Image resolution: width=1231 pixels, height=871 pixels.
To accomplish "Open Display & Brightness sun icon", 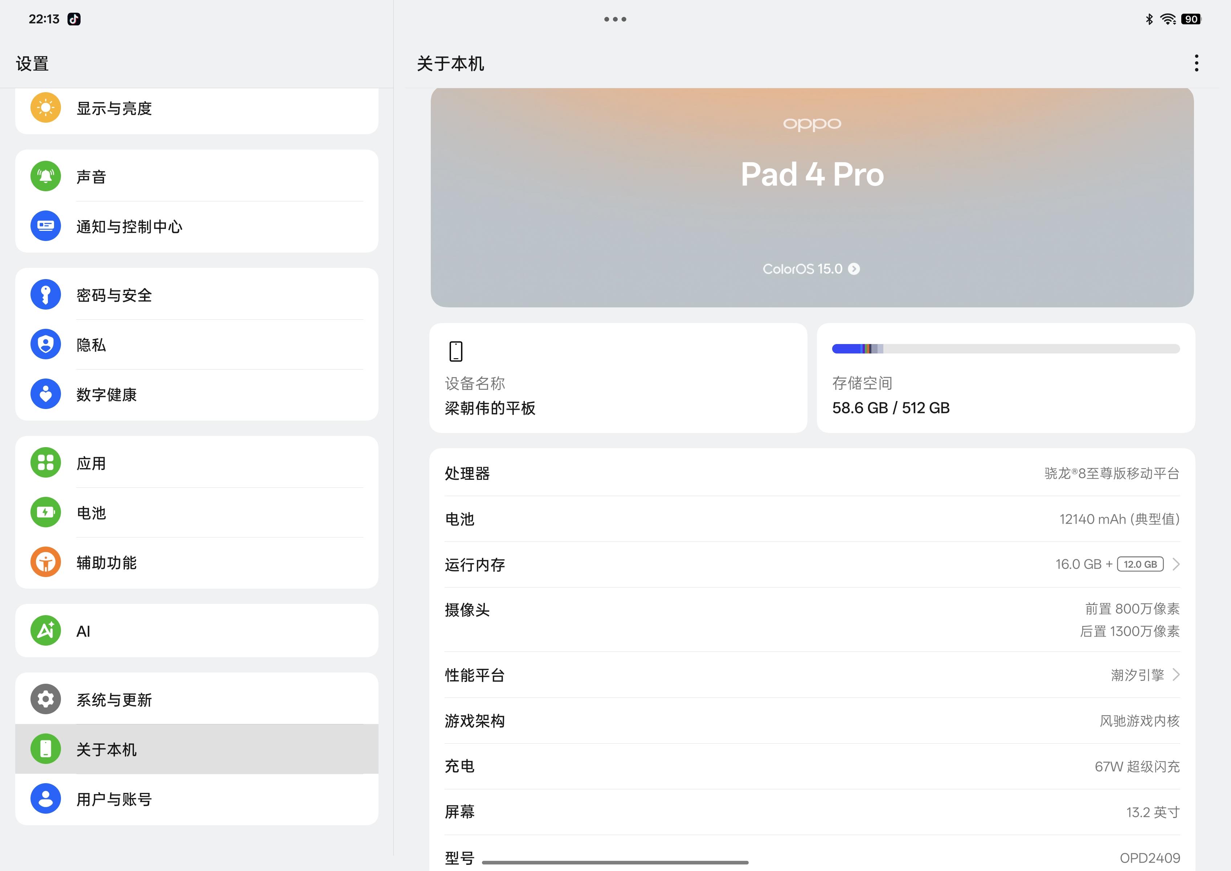I will coord(46,108).
